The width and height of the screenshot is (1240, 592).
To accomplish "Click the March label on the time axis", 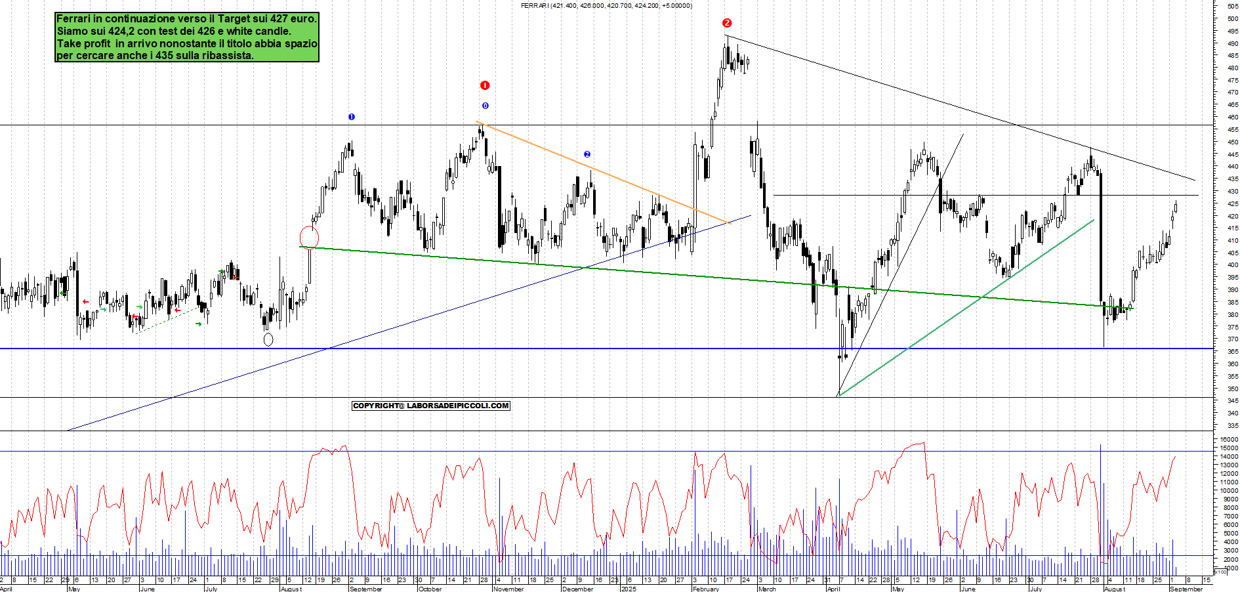I will click(767, 589).
